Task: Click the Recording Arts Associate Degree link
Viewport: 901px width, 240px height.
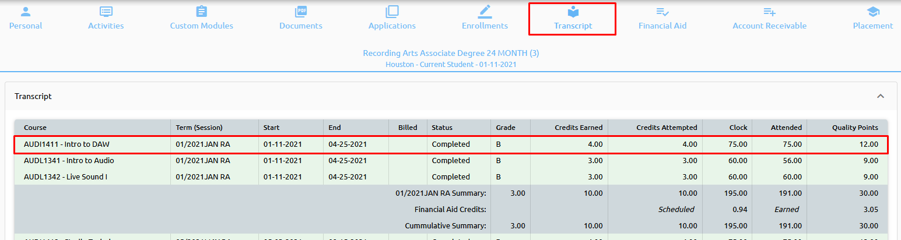Action: point(450,53)
